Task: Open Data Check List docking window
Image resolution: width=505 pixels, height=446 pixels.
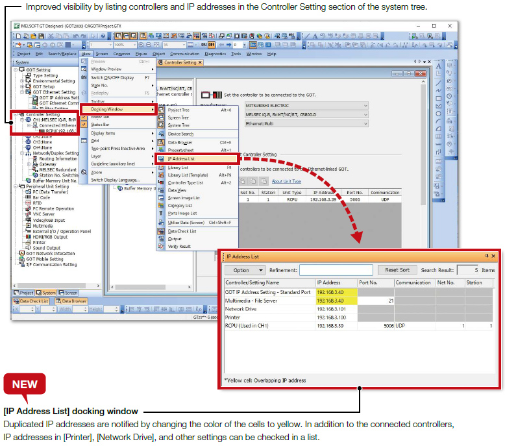Action: (182, 231)
